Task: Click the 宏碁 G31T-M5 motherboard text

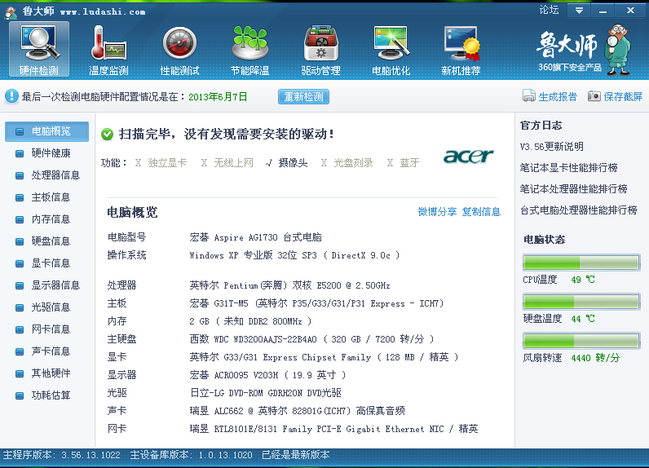Action: click(316, 304)
